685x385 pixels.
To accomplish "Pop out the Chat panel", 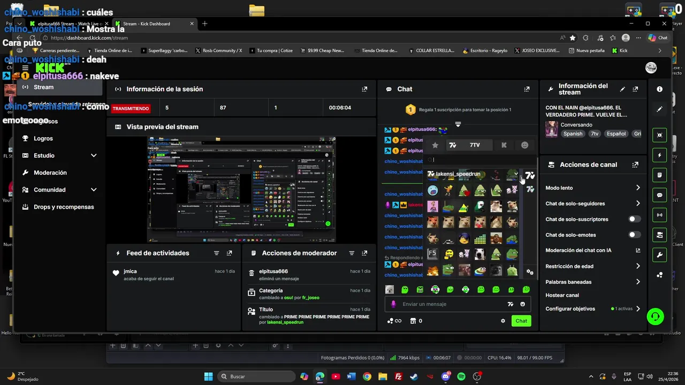I will pyautogui.click(x=527, y=89).
